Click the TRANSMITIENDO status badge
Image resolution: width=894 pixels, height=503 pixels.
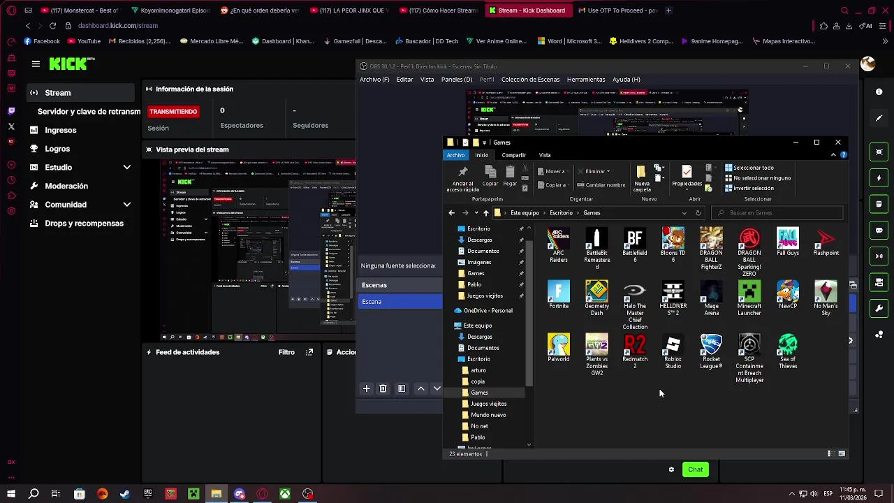173,112
